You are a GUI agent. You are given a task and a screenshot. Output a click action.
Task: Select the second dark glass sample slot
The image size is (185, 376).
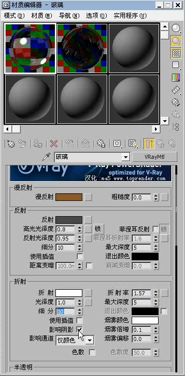click(82, 48)
